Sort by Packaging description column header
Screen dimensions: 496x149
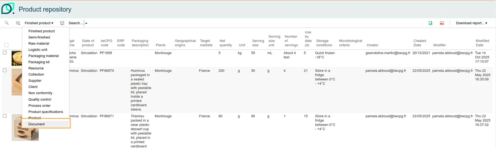click(140, 43)
